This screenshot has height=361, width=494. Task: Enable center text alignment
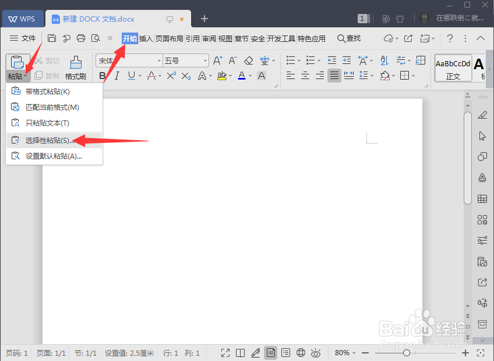[x=305, y=75]
